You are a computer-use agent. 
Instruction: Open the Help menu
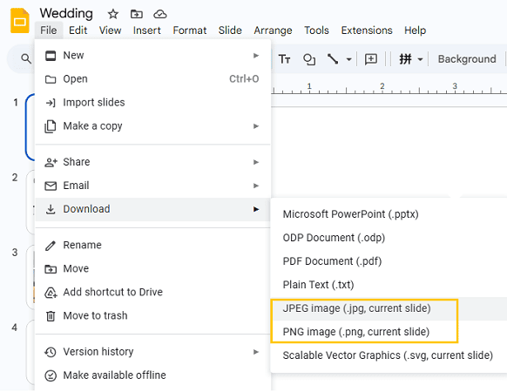click(415, 30)
